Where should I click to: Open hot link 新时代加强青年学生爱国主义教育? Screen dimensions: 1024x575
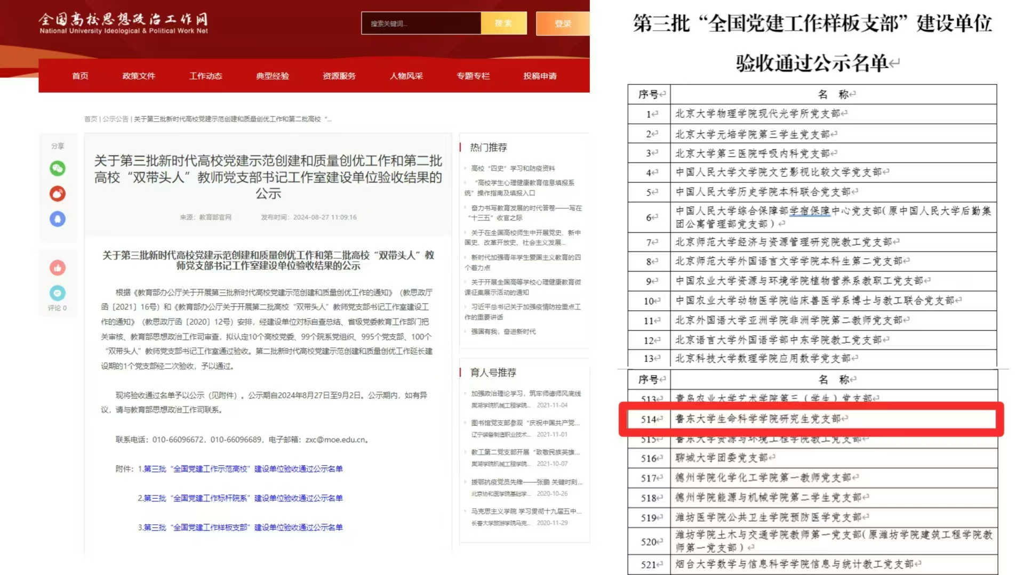pyautogui.click(x=522, y=262)
